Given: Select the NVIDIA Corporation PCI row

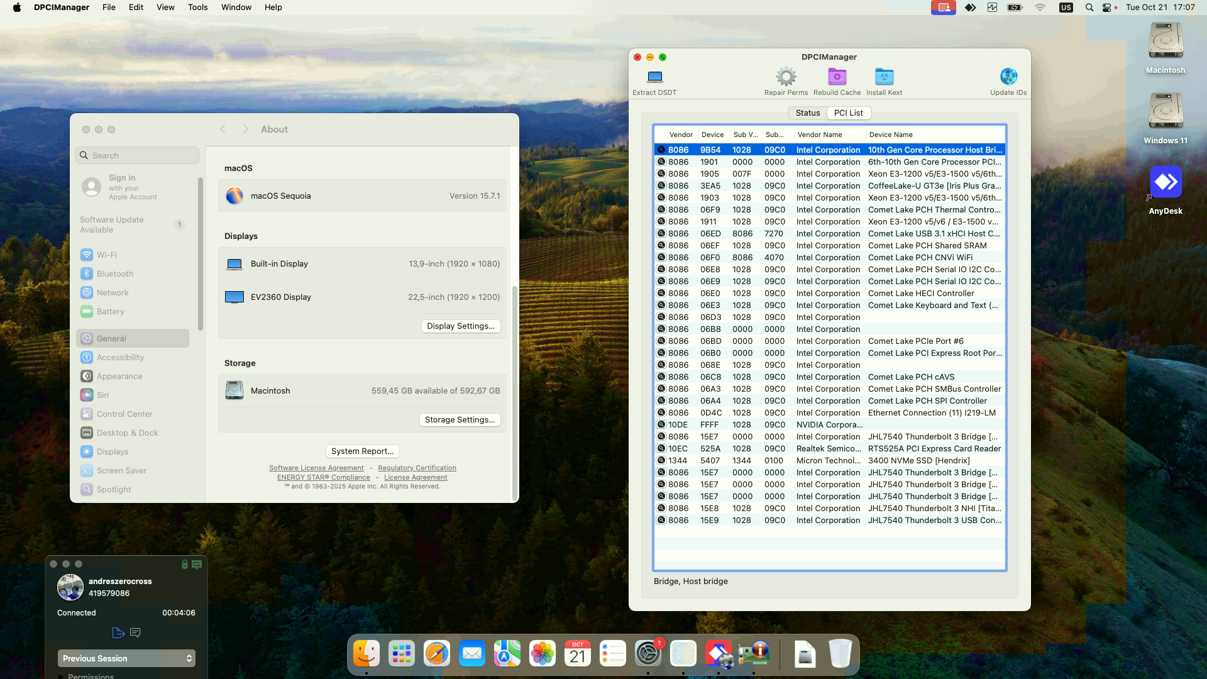Looking at the screenshot, I should click(829, 424).
